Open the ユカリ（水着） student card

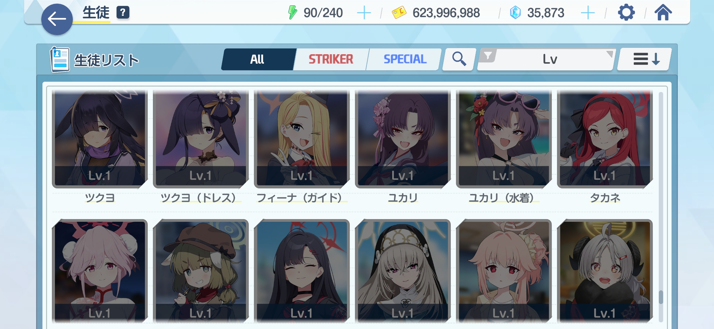tap(504, 139)
